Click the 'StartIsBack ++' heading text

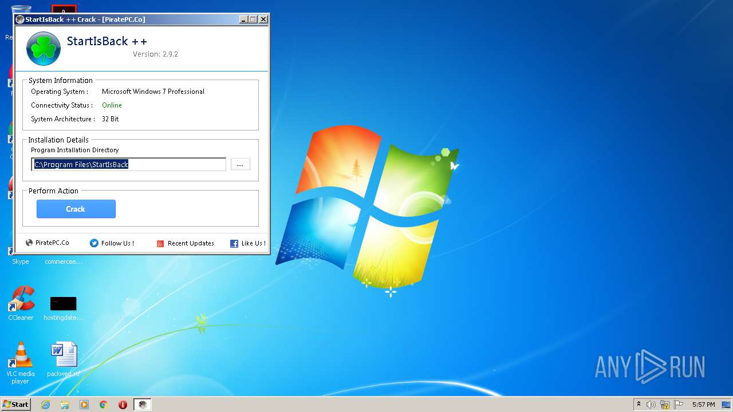(x=107, y=41)
